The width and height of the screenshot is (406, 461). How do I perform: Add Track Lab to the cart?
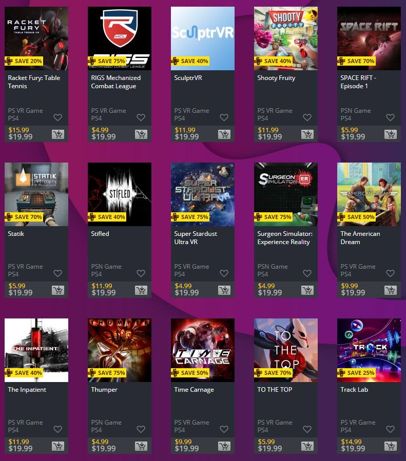391,446
